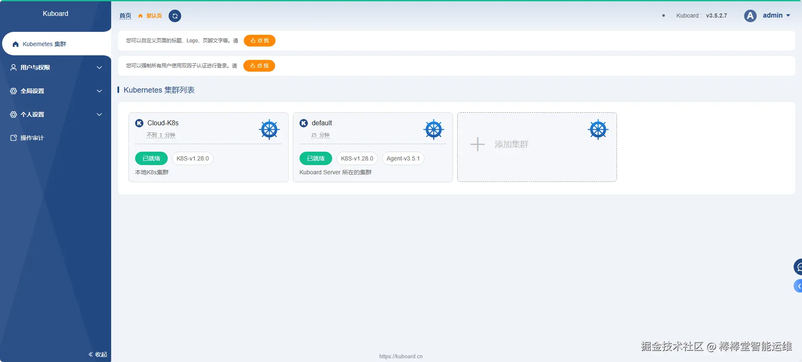
Task: Click Kuboard Server 所在的集群 description
Action: (336, 172)
